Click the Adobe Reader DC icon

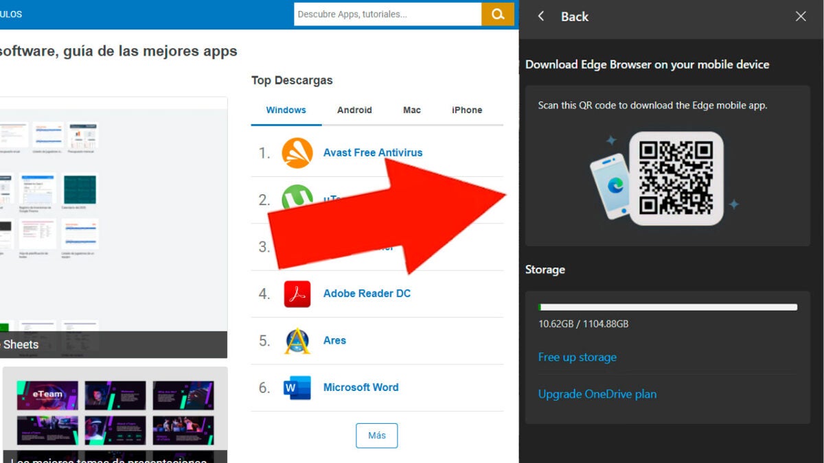pos(297,294)
